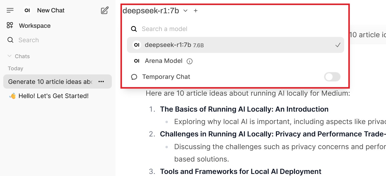Click the plus icon to add another model
386x176 pixels.
pos(196,11)
